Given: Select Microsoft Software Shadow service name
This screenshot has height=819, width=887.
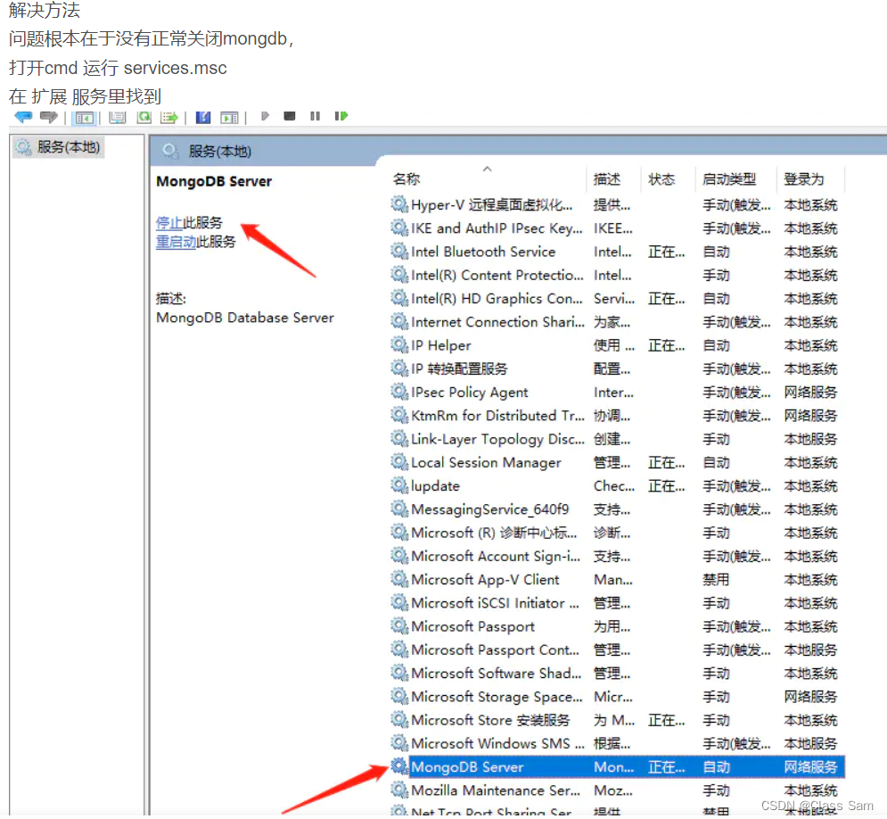Looking at the screenshot, I should [x=497, y=674].
